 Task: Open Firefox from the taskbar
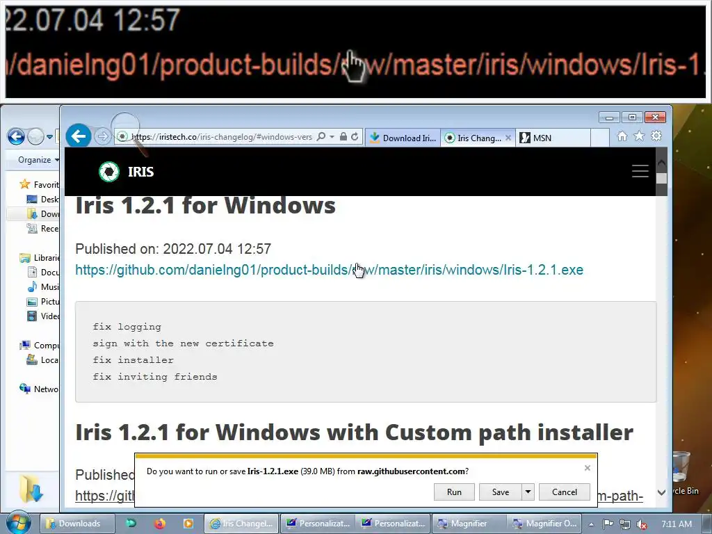pos(160,524)
